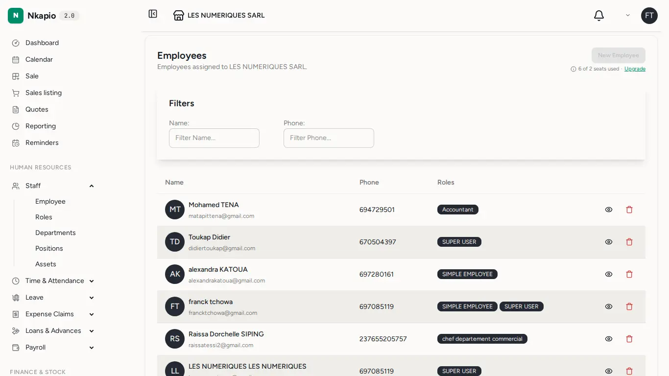Click the MT avatar of Mohamed TENA
The image size is (669, 376).
[x=175, y=210]
